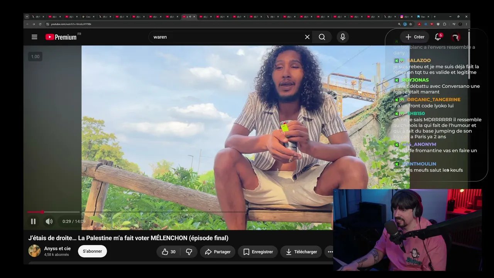This screenshot has height=278, width=494.
Task: Click the search magnifier button
Action: tap(322, 37)
